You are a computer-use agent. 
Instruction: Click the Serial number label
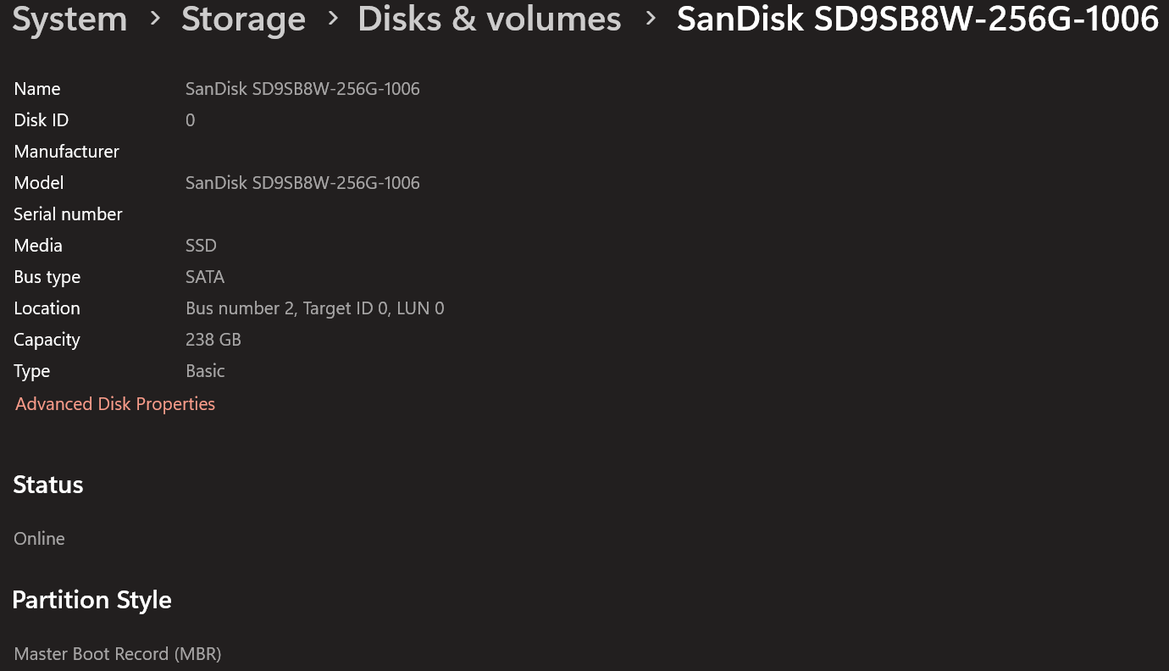coord(68,214)
